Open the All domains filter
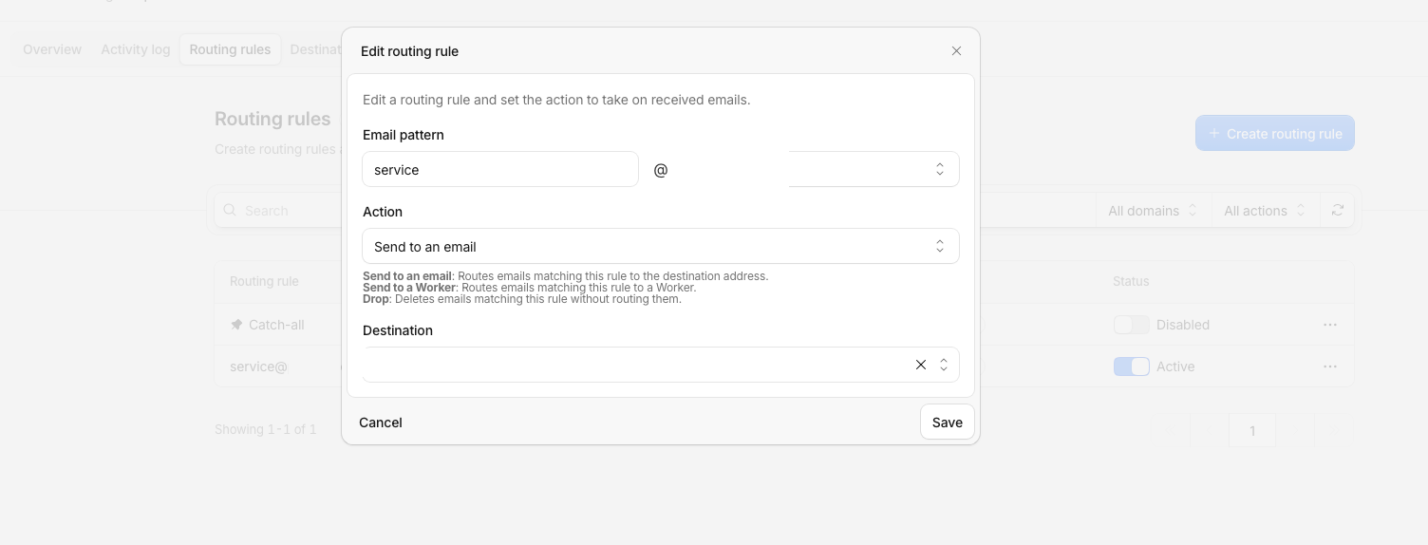 point(1153,211)
